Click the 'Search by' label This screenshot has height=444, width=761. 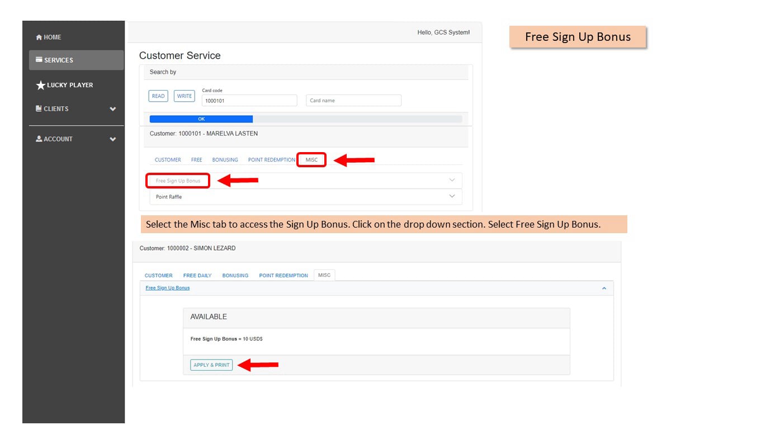pyautogui.click(x=163, y=72)
